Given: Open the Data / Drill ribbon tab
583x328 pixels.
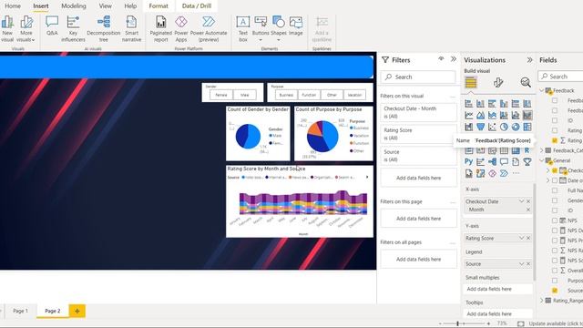Looking at the screenshot, I should (197, 6).
